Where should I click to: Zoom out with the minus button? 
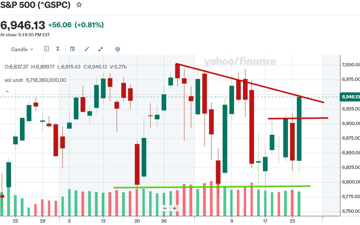coord(165,208)
